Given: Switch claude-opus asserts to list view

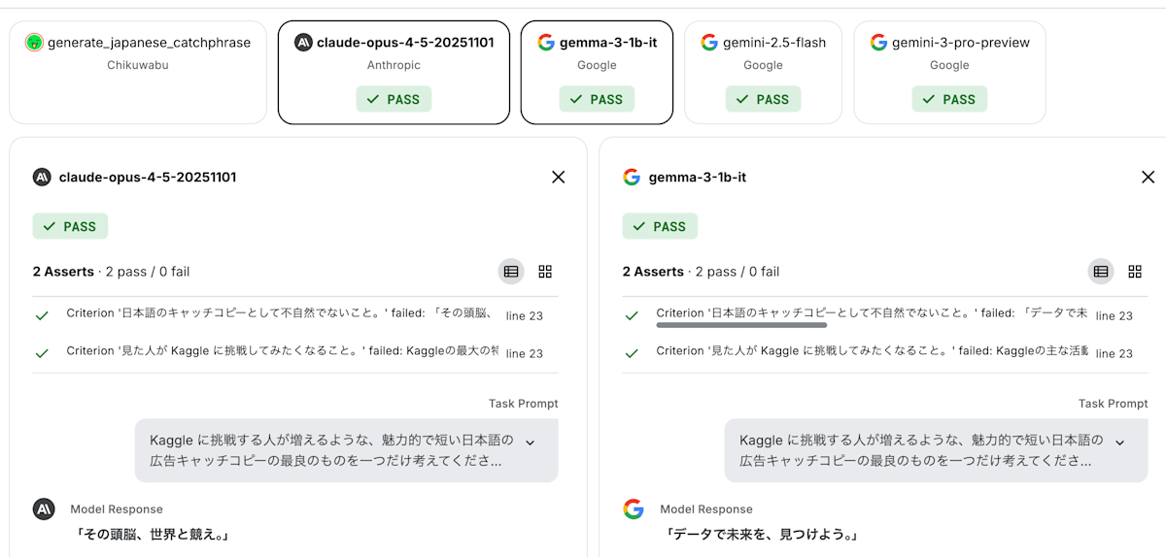Looking at the screenshot, I should click(511, 272).
